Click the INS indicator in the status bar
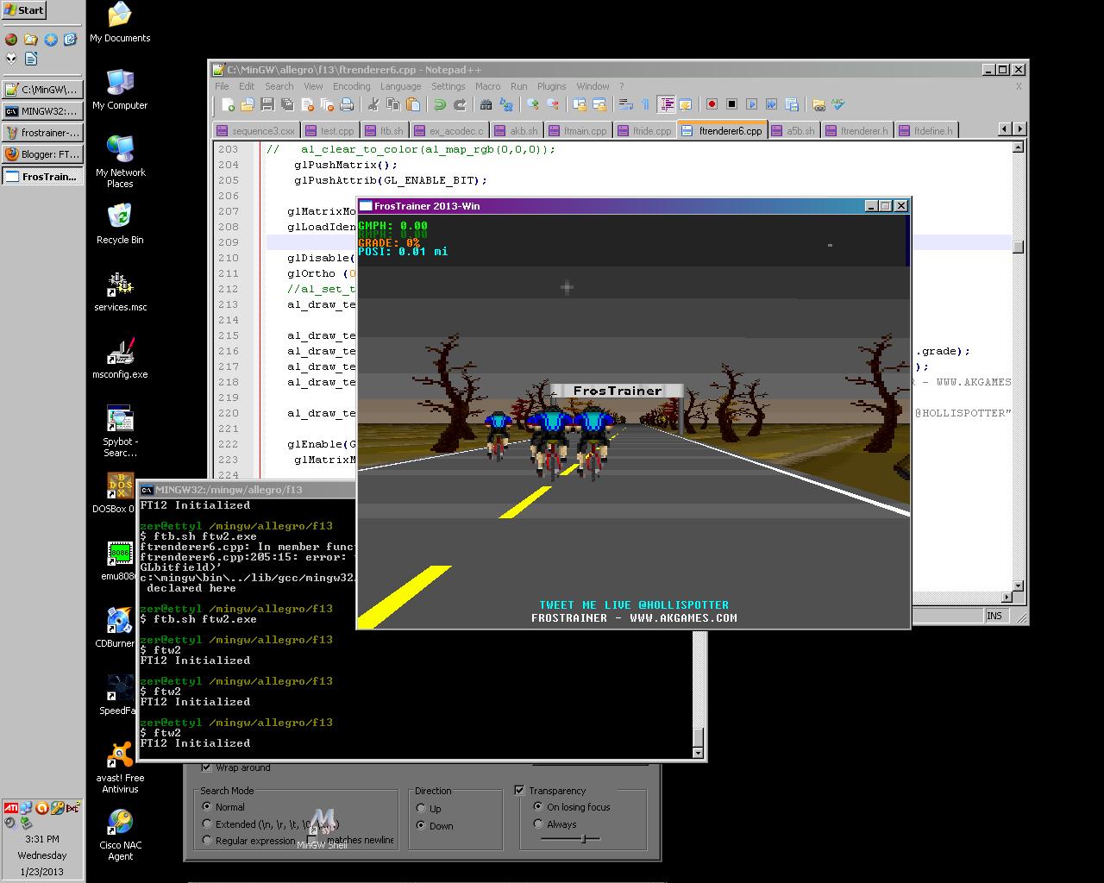 (994, 616)
